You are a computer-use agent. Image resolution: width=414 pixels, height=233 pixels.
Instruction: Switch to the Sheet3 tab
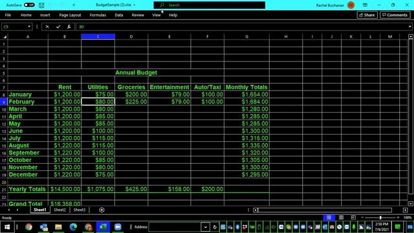point(79,210)
